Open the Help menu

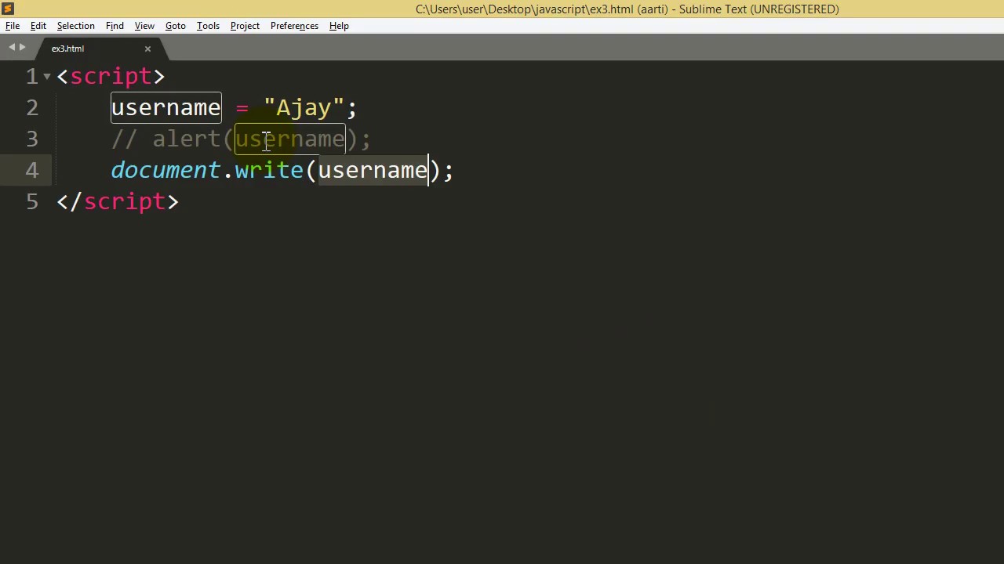[x=339, y=26]
